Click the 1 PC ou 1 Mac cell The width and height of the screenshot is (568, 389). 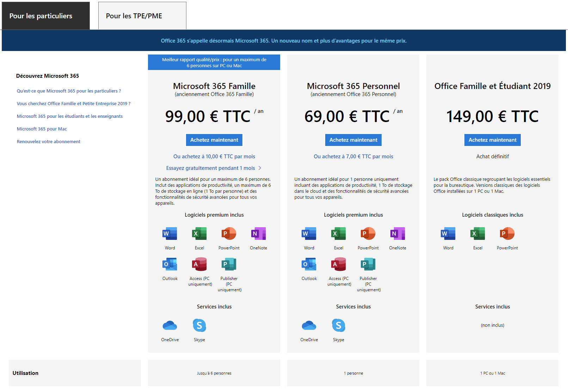(x=493, y=373)
